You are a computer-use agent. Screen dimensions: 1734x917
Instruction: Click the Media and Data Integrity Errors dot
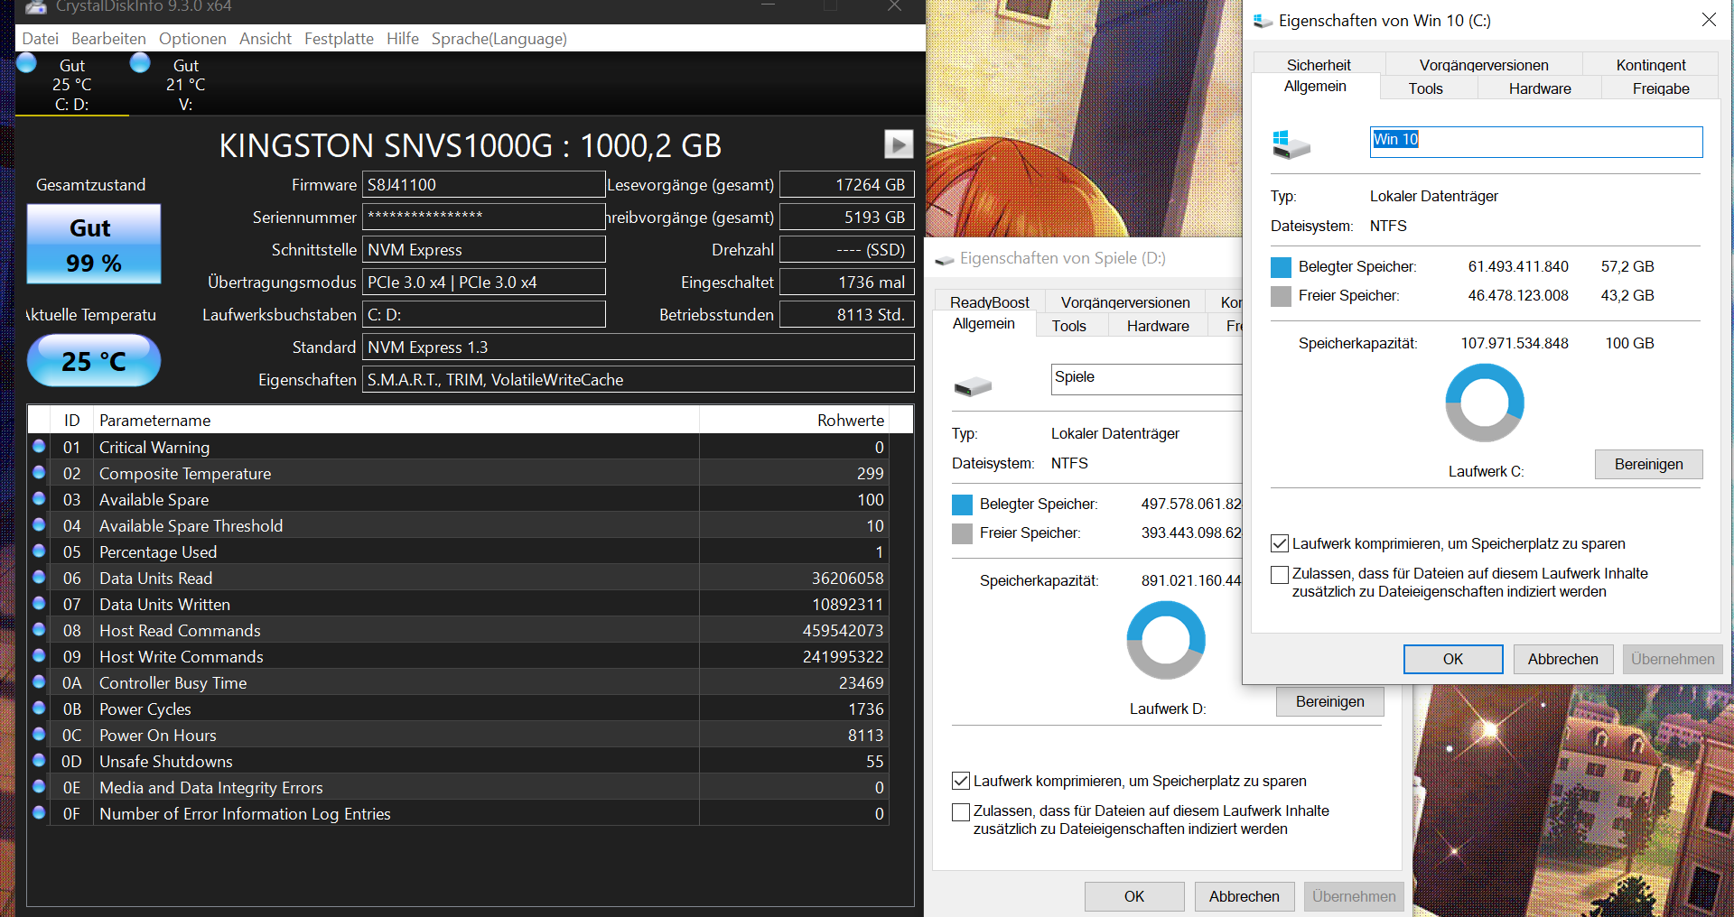point(39,786)
